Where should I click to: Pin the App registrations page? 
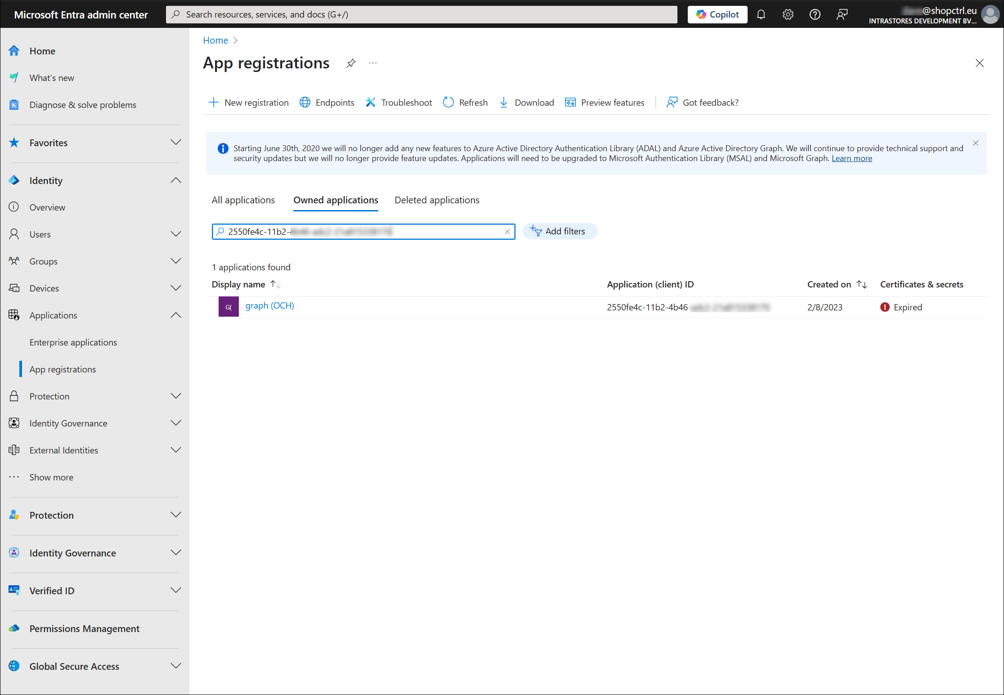pos(351,63)
